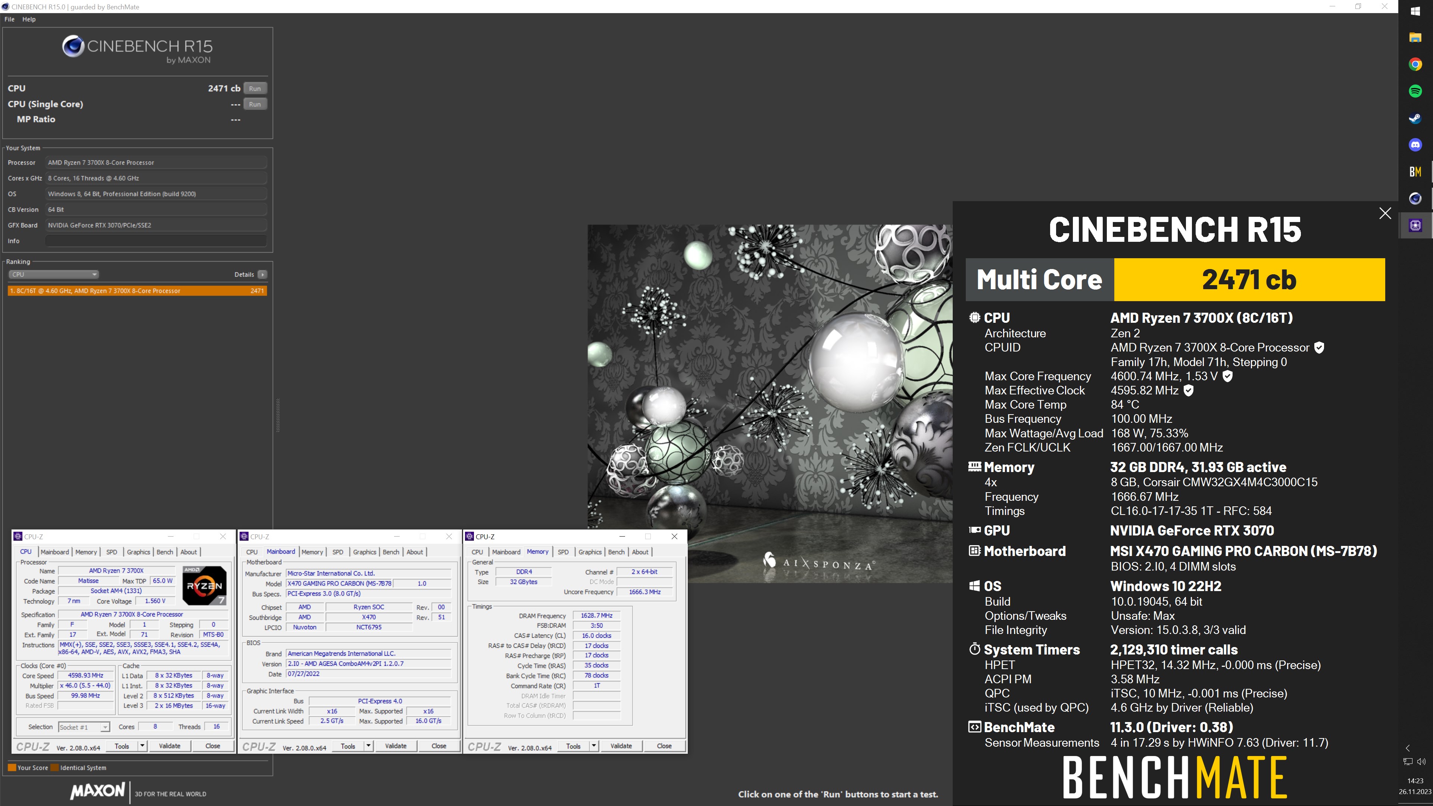Open Steam from the taskbar
1433x806 pixels.
(1415, 118)
